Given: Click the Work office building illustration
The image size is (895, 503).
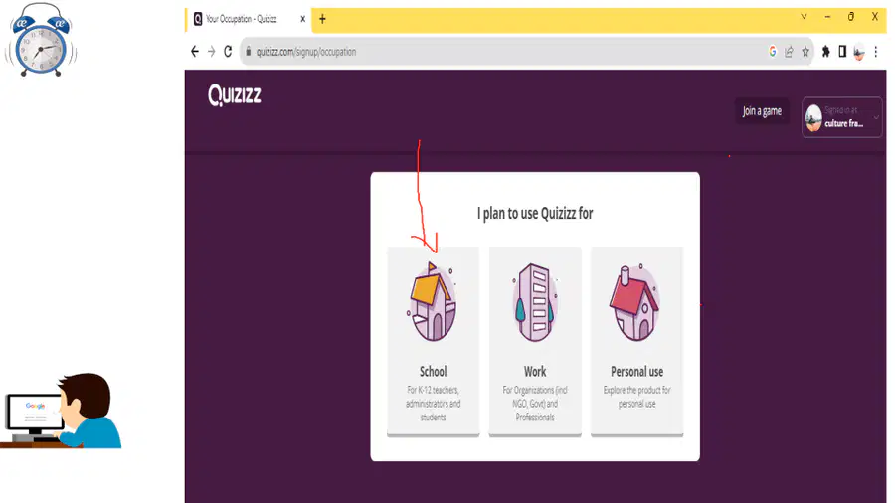Looking at the screenshot, I should tap(535, 303).
